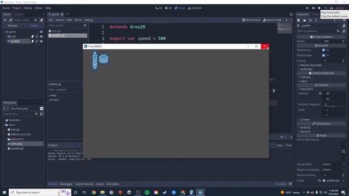
Task: Click the Add Child Node plus icon
Action: pyautogui.click(x=5, y=20)
